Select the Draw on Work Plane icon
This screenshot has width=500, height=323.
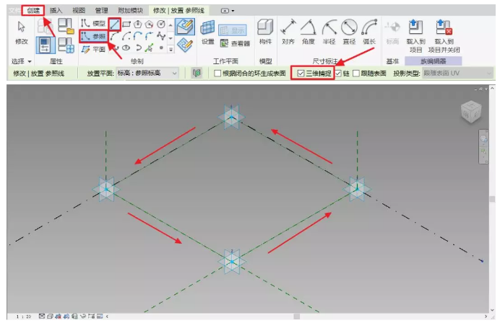[x=185, y=45]
